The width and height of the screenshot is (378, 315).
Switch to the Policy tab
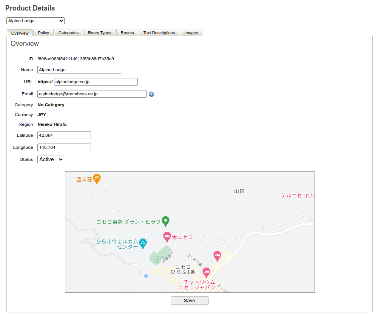click(43, 33)
